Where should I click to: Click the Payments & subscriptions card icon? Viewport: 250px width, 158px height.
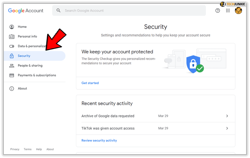(12, 75)
